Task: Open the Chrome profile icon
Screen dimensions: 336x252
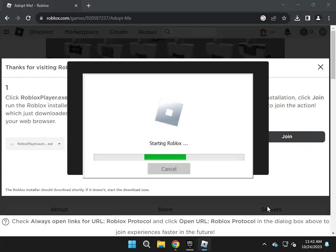Action: (x=318, y=18)
